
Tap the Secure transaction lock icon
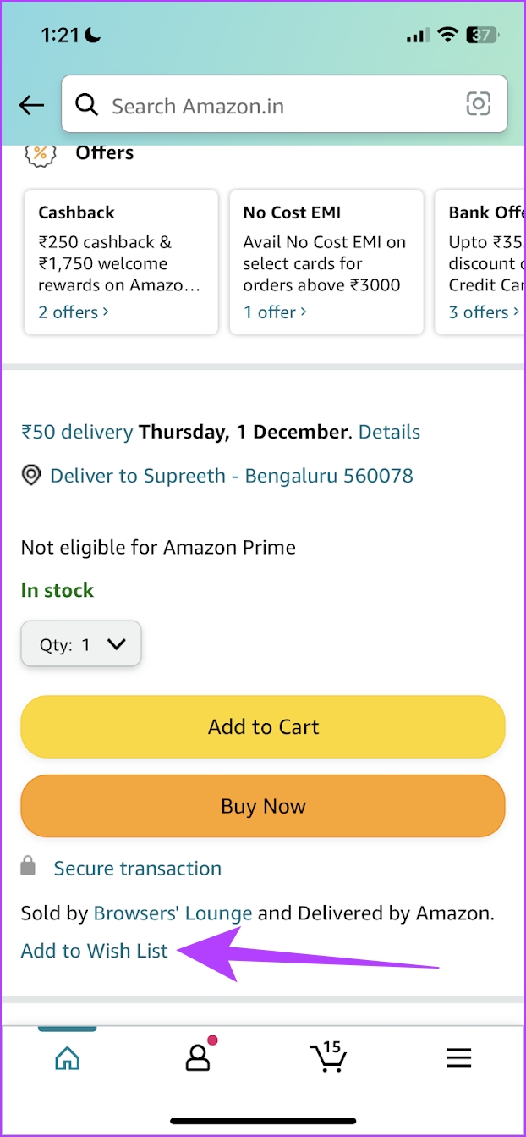(x=29, y=867)
